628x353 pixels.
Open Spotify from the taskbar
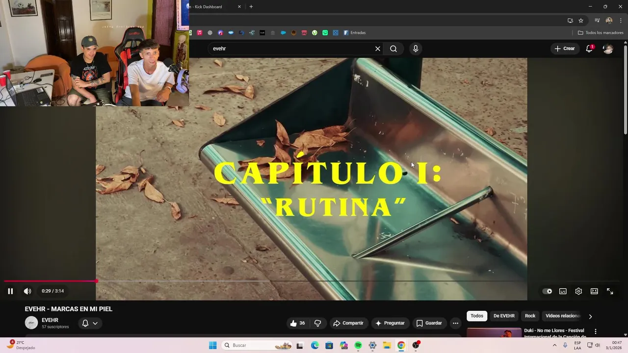(358, 345)
